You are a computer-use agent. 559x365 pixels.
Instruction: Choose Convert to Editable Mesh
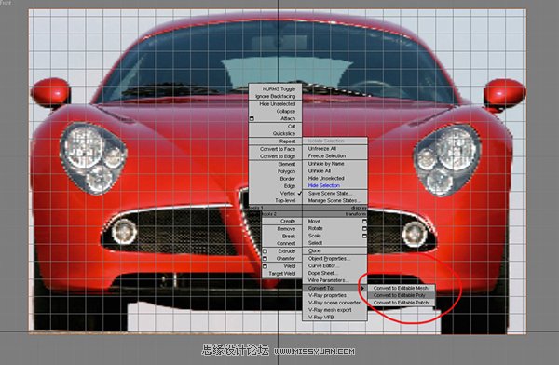401,288
